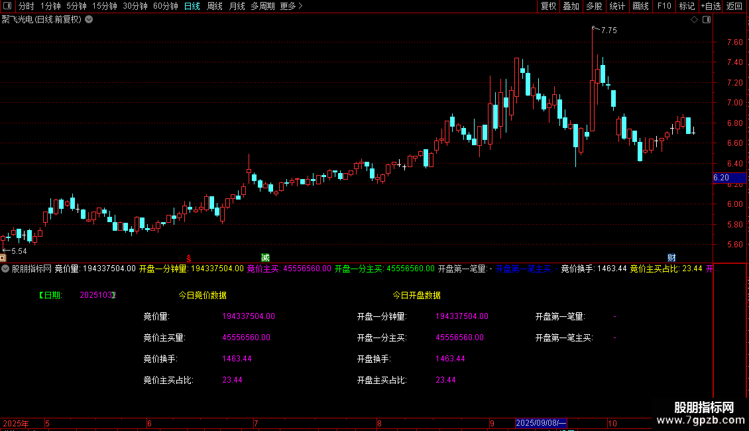Click the 5.54 low price label
The image size is (749, 431).
click(19, 251)
